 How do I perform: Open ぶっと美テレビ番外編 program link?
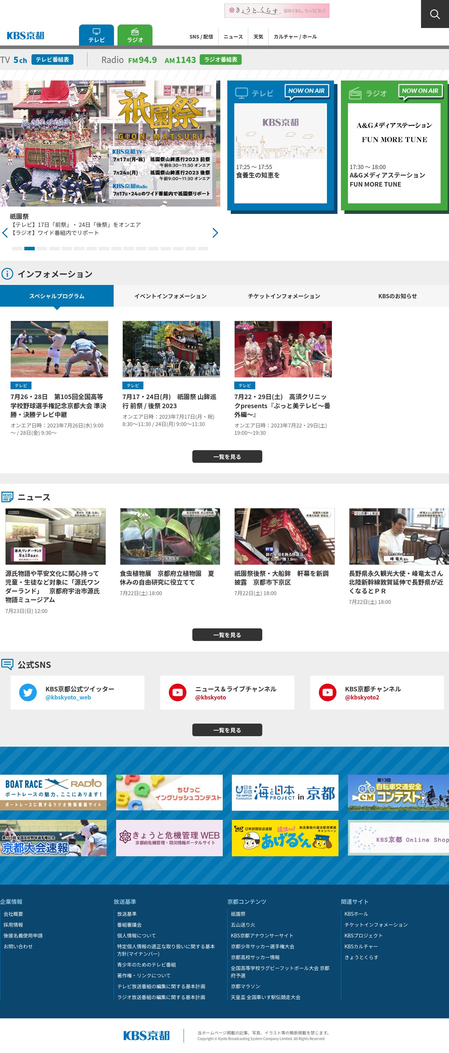tap(282, 405)
